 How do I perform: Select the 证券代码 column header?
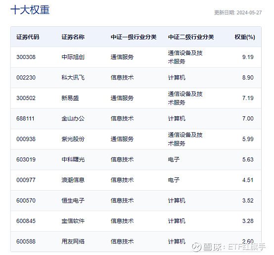click(x=28, y=37)
